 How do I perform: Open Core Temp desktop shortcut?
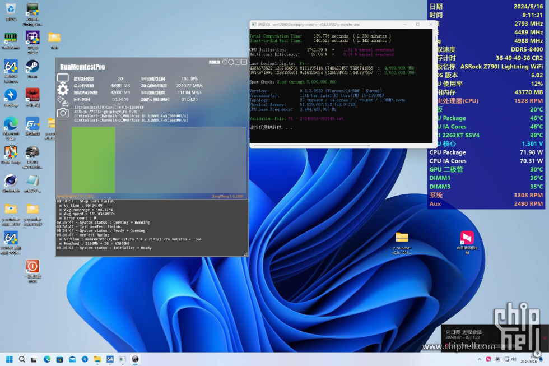click(11, 155)
